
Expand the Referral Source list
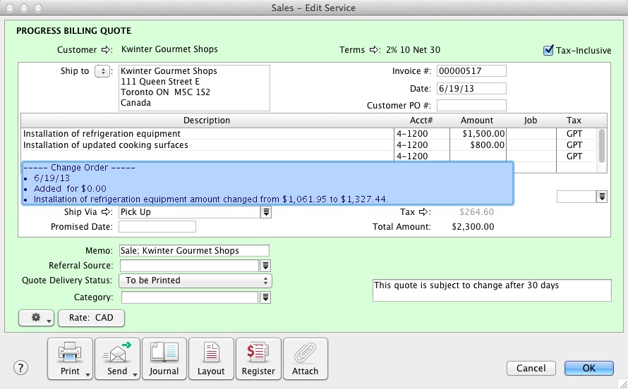click(266, 266)
